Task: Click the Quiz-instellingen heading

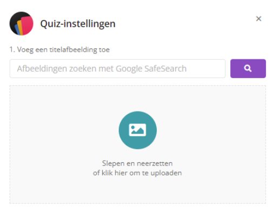Action: 78,24
